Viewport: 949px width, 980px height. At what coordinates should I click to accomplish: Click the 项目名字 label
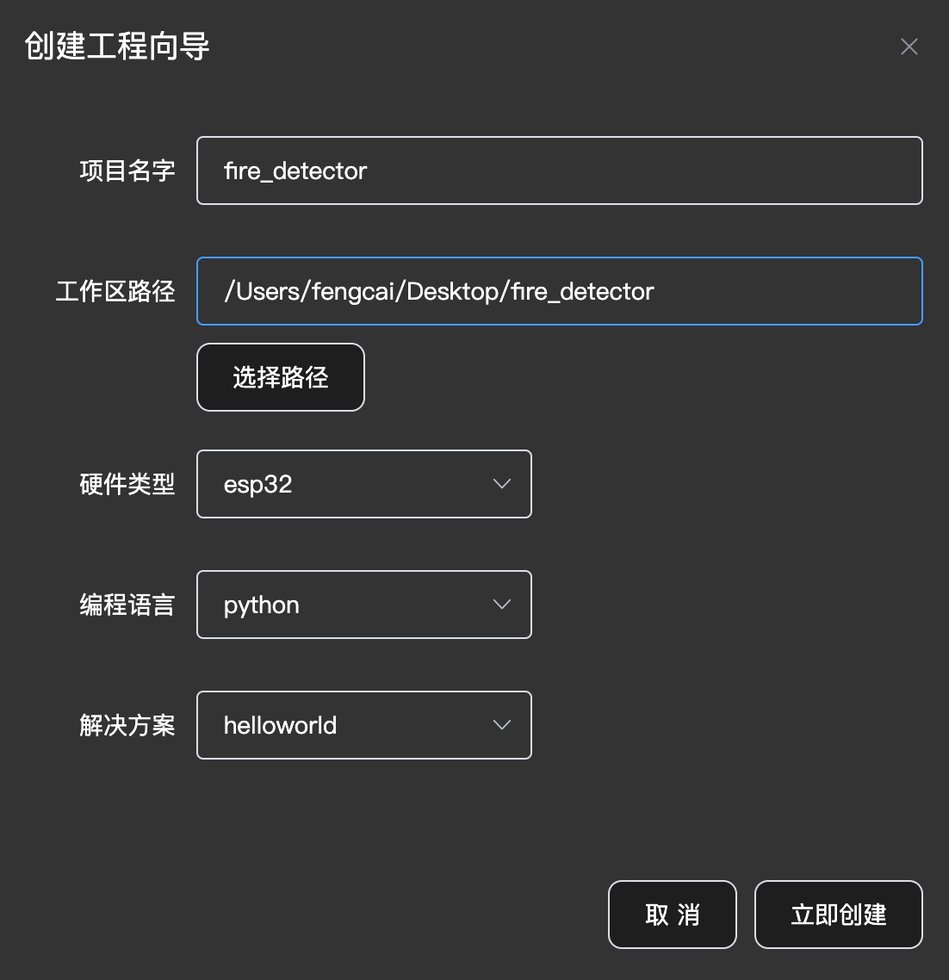127,171
